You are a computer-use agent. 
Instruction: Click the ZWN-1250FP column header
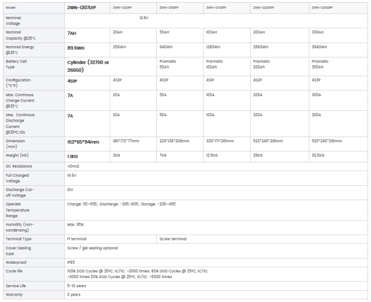(x=169, y=7)
